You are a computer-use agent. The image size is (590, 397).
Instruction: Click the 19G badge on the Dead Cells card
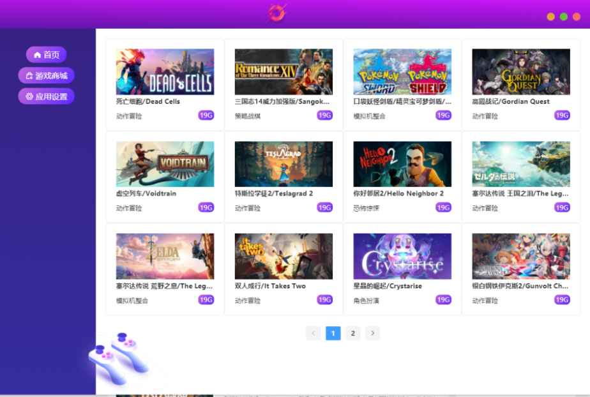point(206,116)
